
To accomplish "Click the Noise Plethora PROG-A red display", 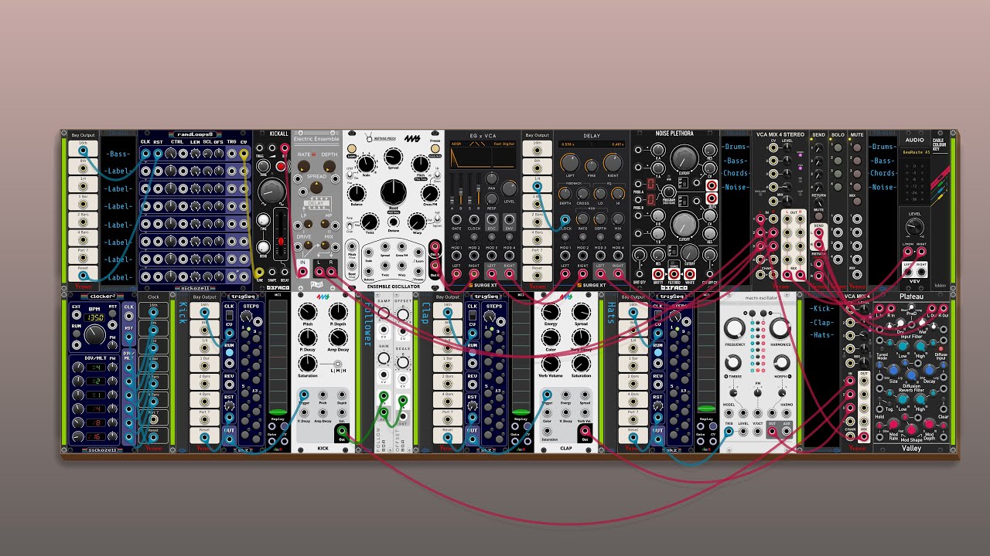I will [x=651, y=184].
